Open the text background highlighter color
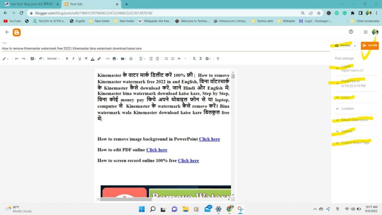Image resolution: width=382 pixels, height=215 pixels. [x=99, y=59]
